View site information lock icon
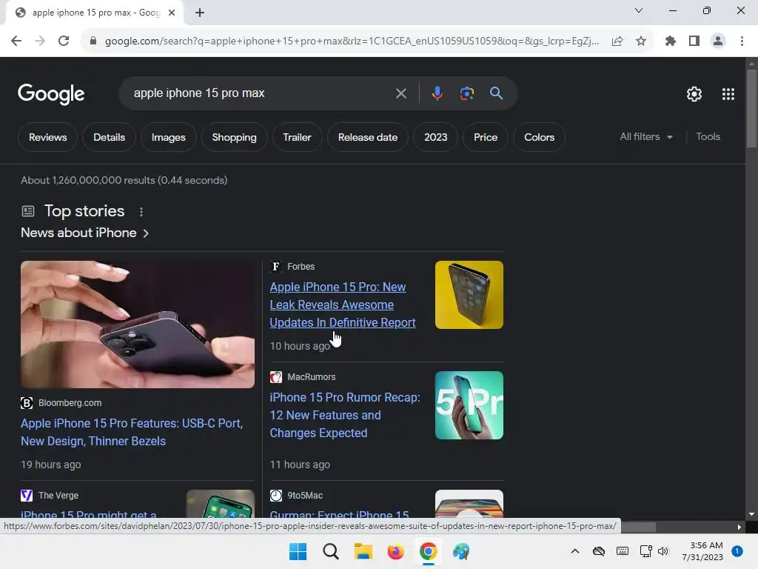The width and height of the screenshot is (758, 569). pyautogui.click(x=93, y=41)
